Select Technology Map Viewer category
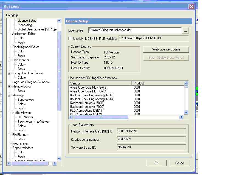 point(33,121)
